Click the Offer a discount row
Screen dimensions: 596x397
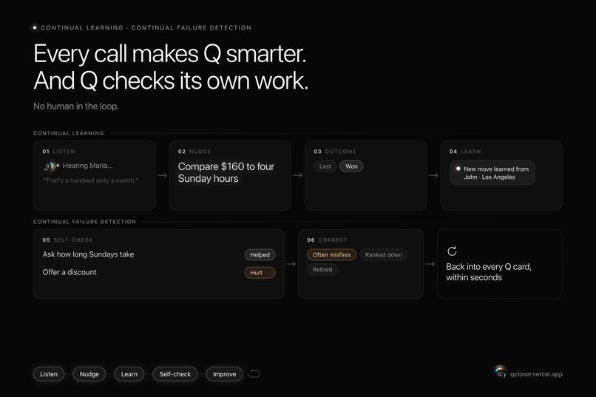coord(159,272)
